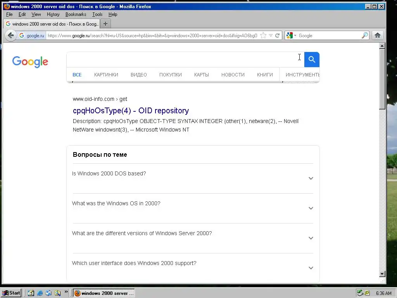The image size is (397, 298).
Task: Open cpqHoOsType(4) - OID repository link
Action: [131, 111]
